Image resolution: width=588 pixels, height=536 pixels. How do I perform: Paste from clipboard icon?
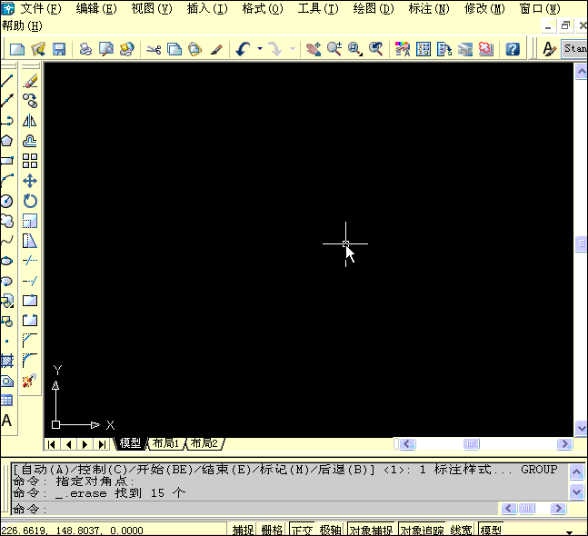click(195, 49)
